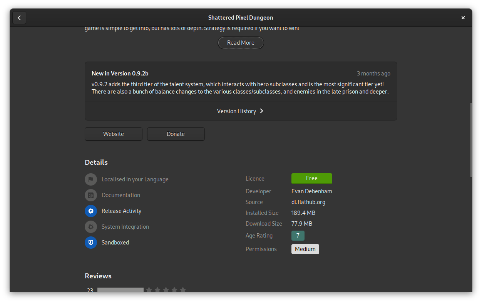Click the Age Rating field label
Screen dimensions: 482x303
259,236
